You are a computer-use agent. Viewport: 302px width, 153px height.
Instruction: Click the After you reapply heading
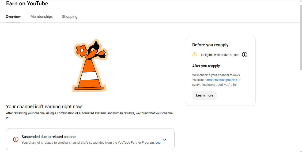[206, 66]
